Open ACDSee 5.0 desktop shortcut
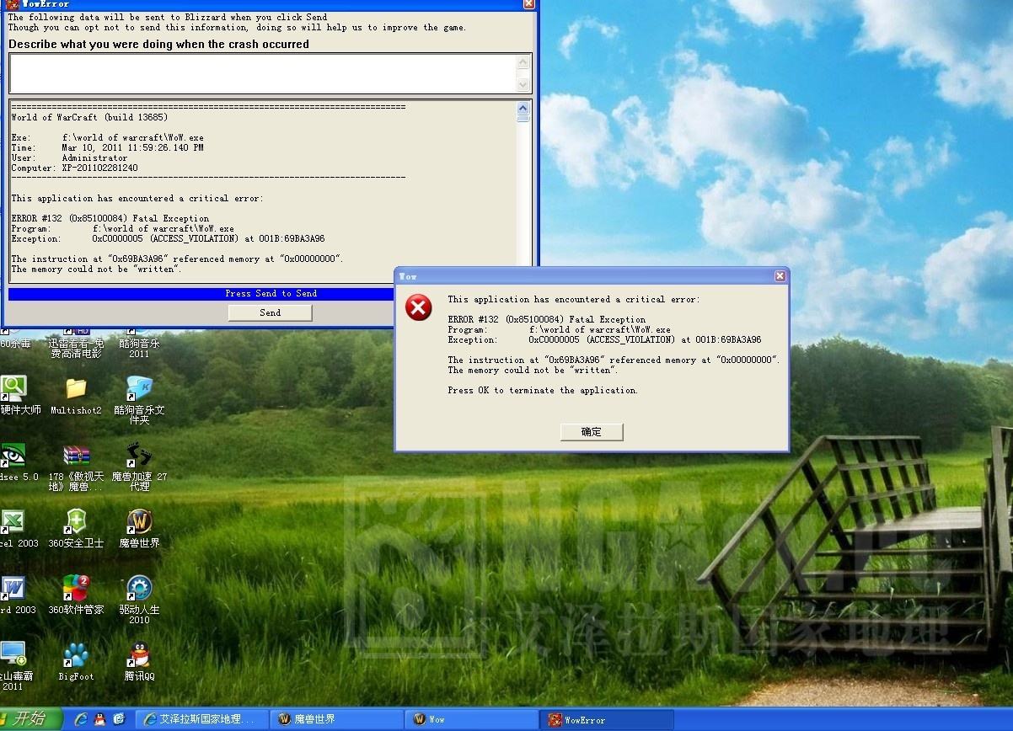Screen dimensions: 1013x731 pos(17,462)
